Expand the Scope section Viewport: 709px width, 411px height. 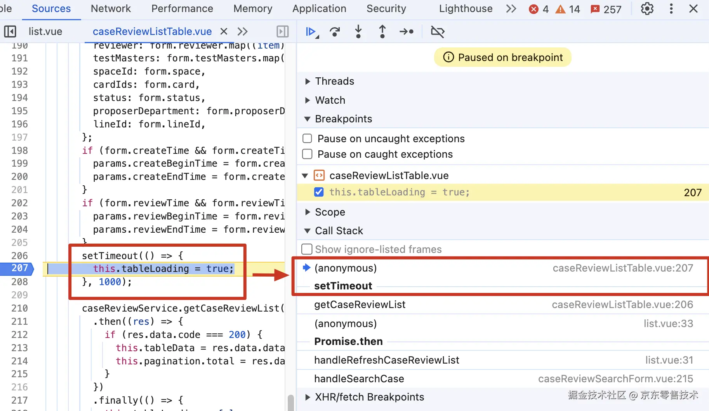(x=308, y=212)
